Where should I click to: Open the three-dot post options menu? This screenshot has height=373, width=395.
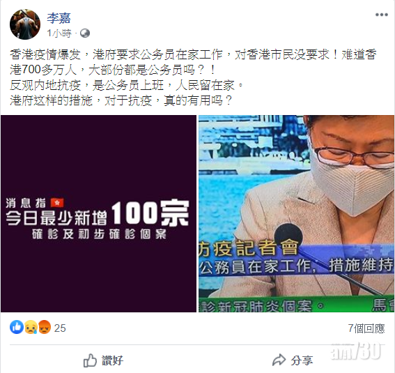point(381,15)
